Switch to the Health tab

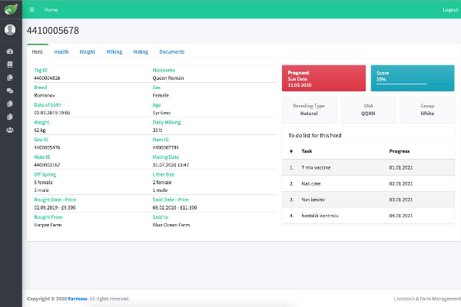(61, 52)
